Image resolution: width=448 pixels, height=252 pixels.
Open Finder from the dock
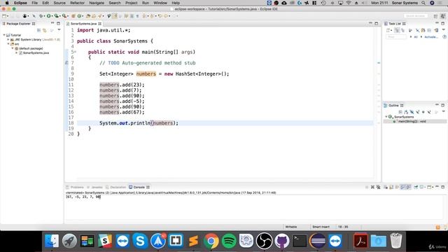point(52,241)
